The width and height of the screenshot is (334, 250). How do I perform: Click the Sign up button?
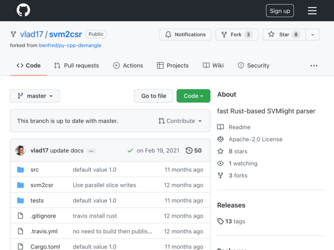(280, 10)
